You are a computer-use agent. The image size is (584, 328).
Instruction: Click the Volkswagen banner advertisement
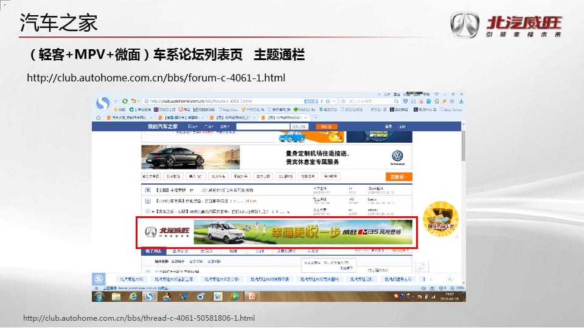(x=276, y=157)
